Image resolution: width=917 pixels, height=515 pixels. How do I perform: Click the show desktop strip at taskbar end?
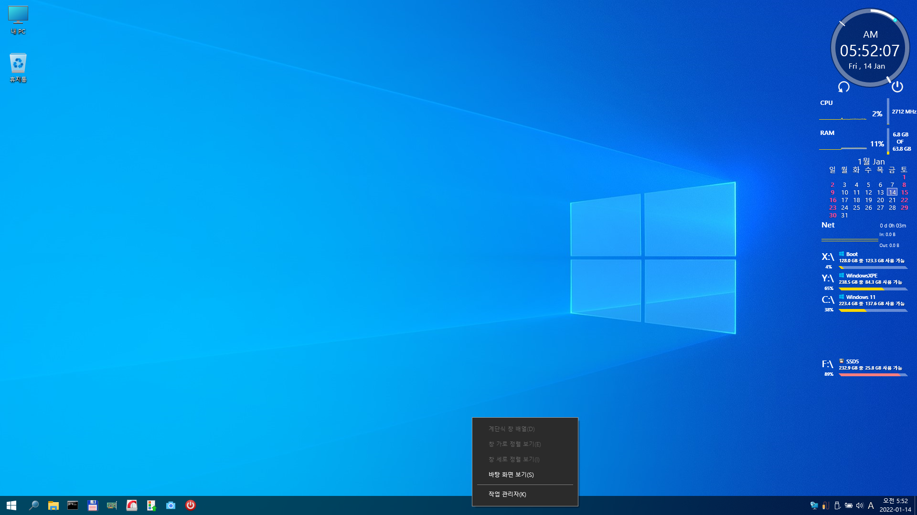[915, 505]
